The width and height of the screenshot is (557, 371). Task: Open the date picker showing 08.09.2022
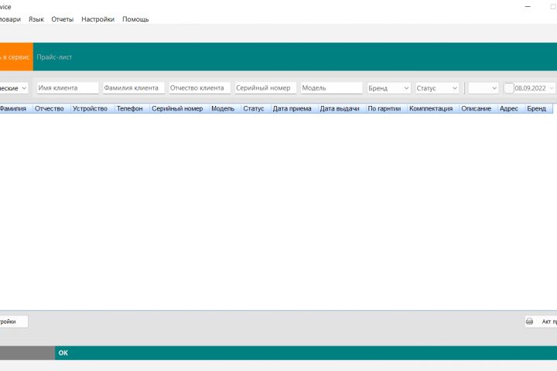[552, 88]
